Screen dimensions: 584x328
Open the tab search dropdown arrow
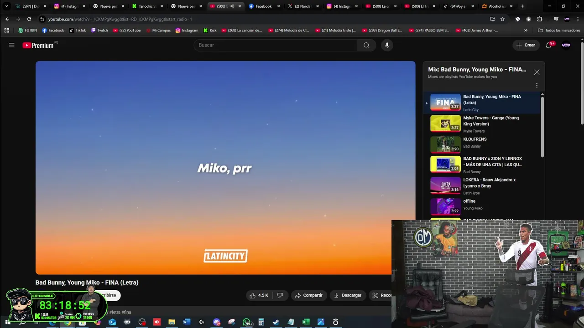pos(6,6)
